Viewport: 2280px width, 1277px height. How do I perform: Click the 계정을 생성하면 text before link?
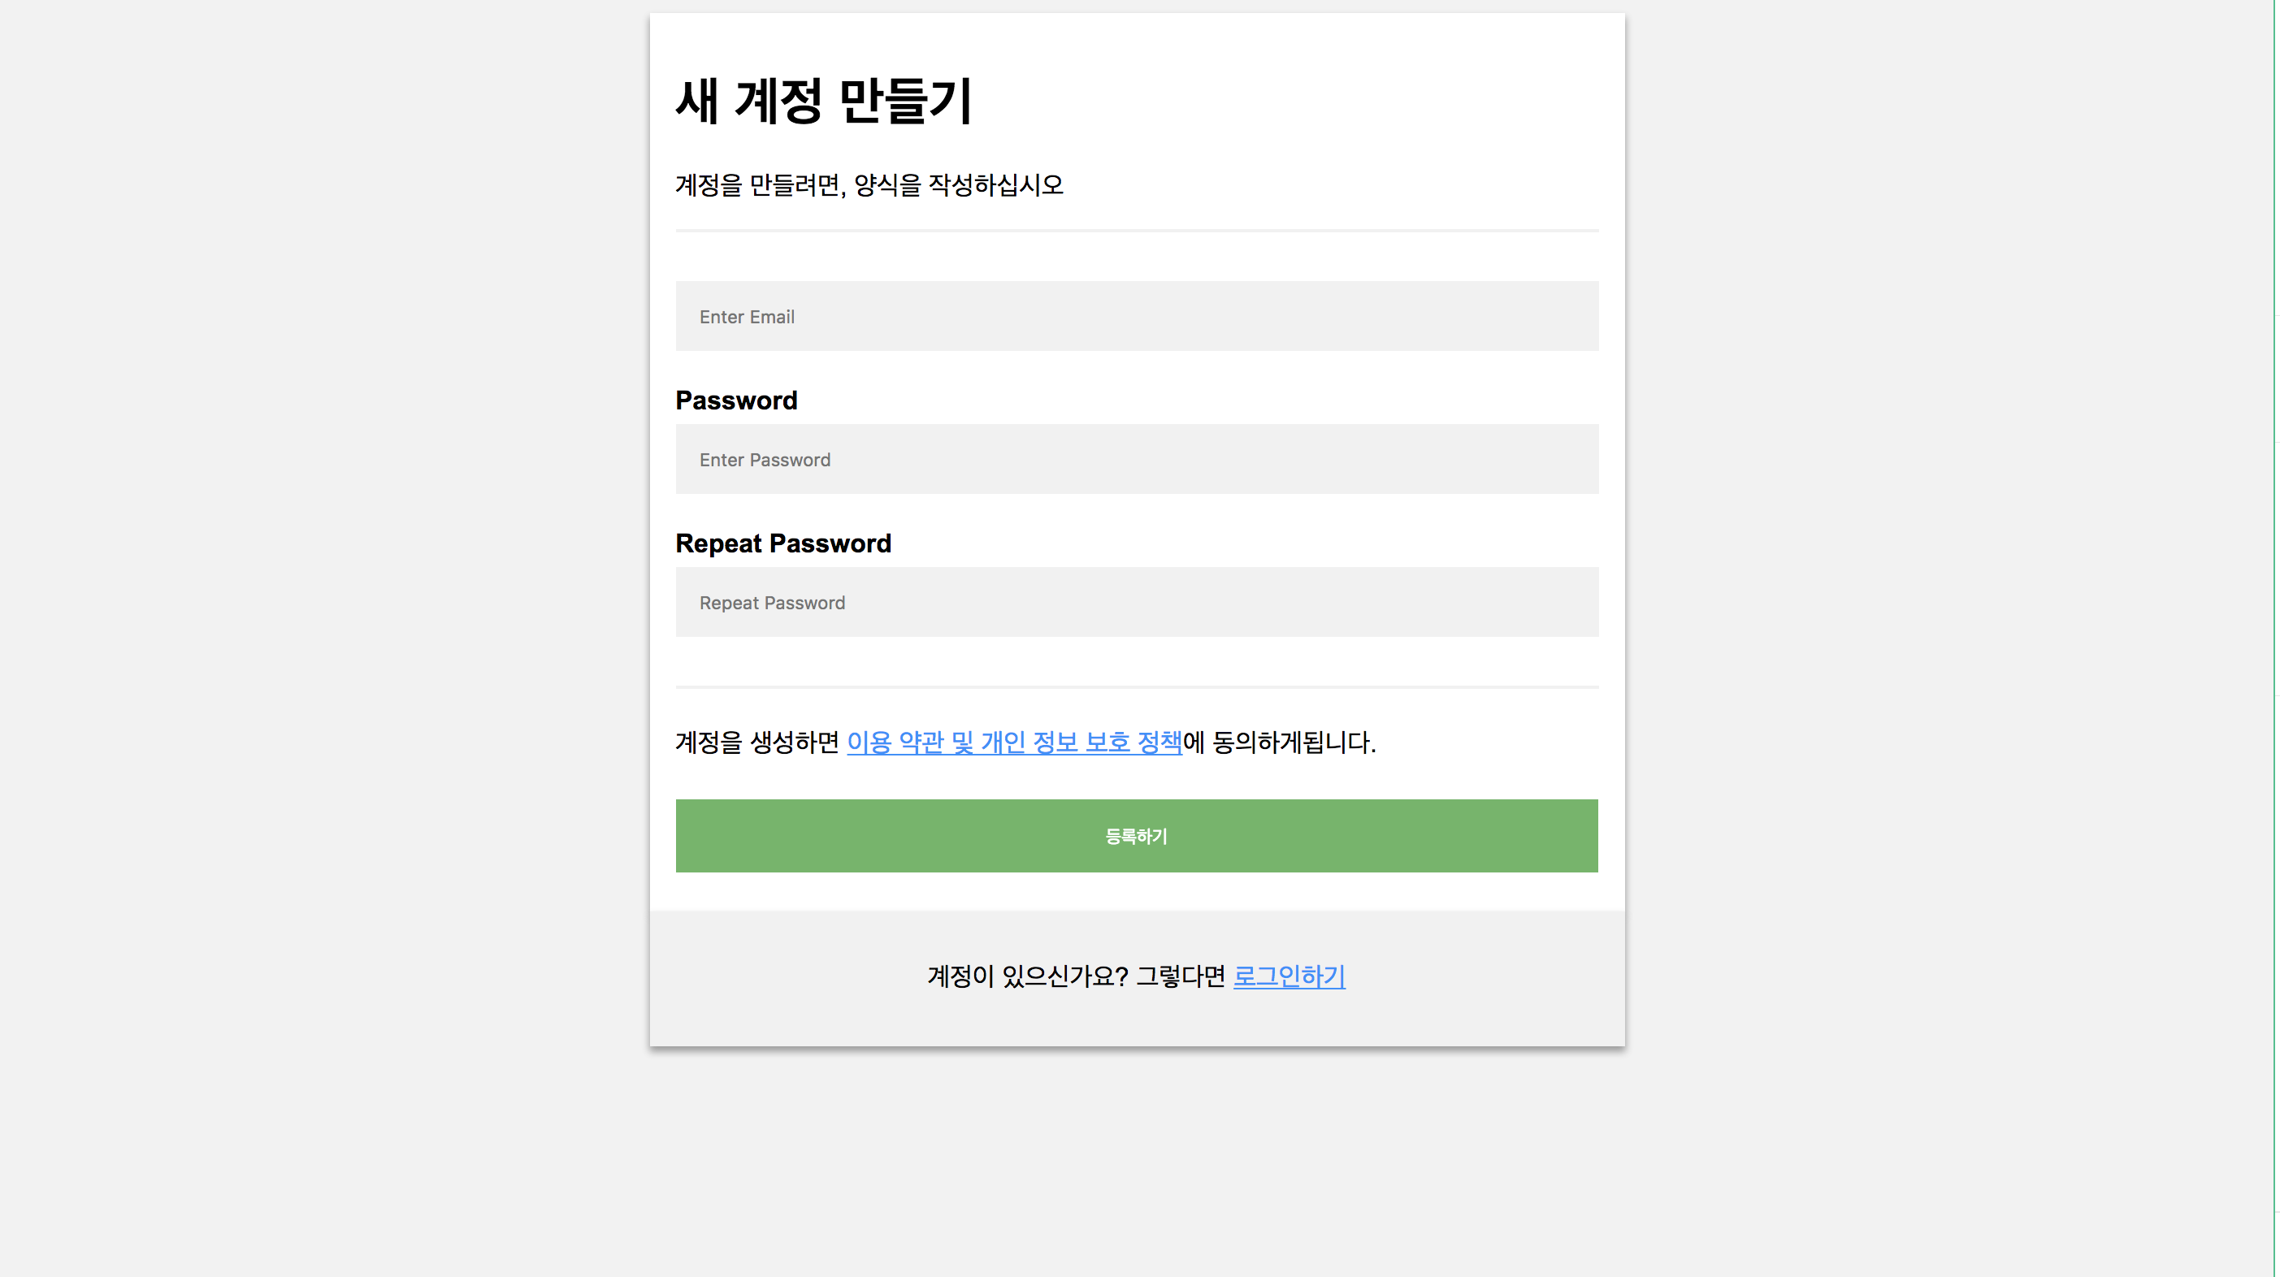click(x=756, y=742)
